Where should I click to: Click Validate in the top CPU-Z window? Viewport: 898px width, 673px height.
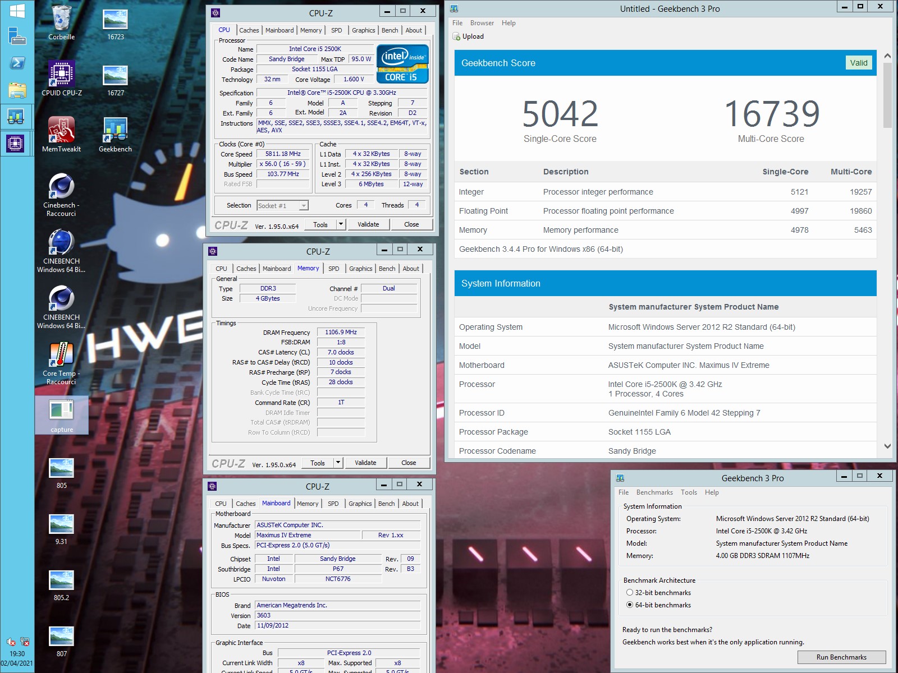click(368, 224)
